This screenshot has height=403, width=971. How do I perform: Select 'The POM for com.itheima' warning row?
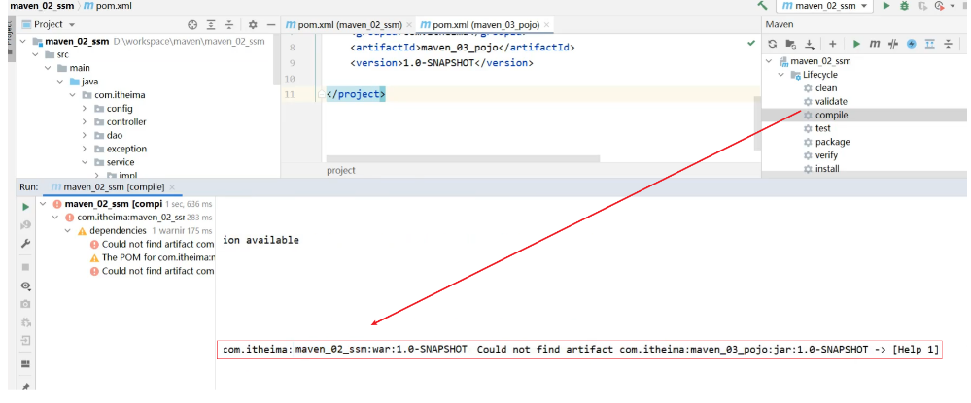[153, 258]
